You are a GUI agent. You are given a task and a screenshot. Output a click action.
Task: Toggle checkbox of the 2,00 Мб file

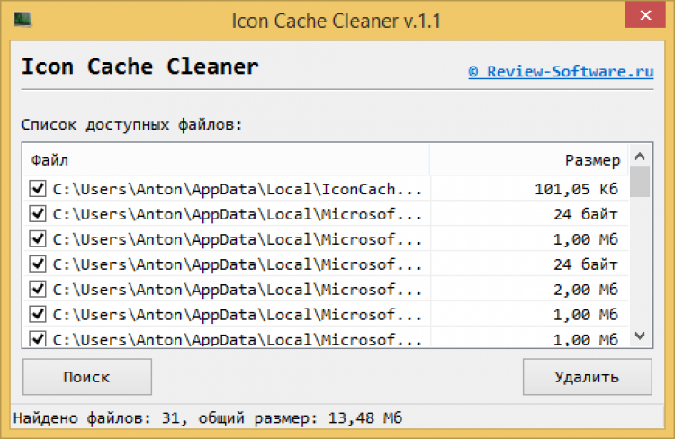38,290
